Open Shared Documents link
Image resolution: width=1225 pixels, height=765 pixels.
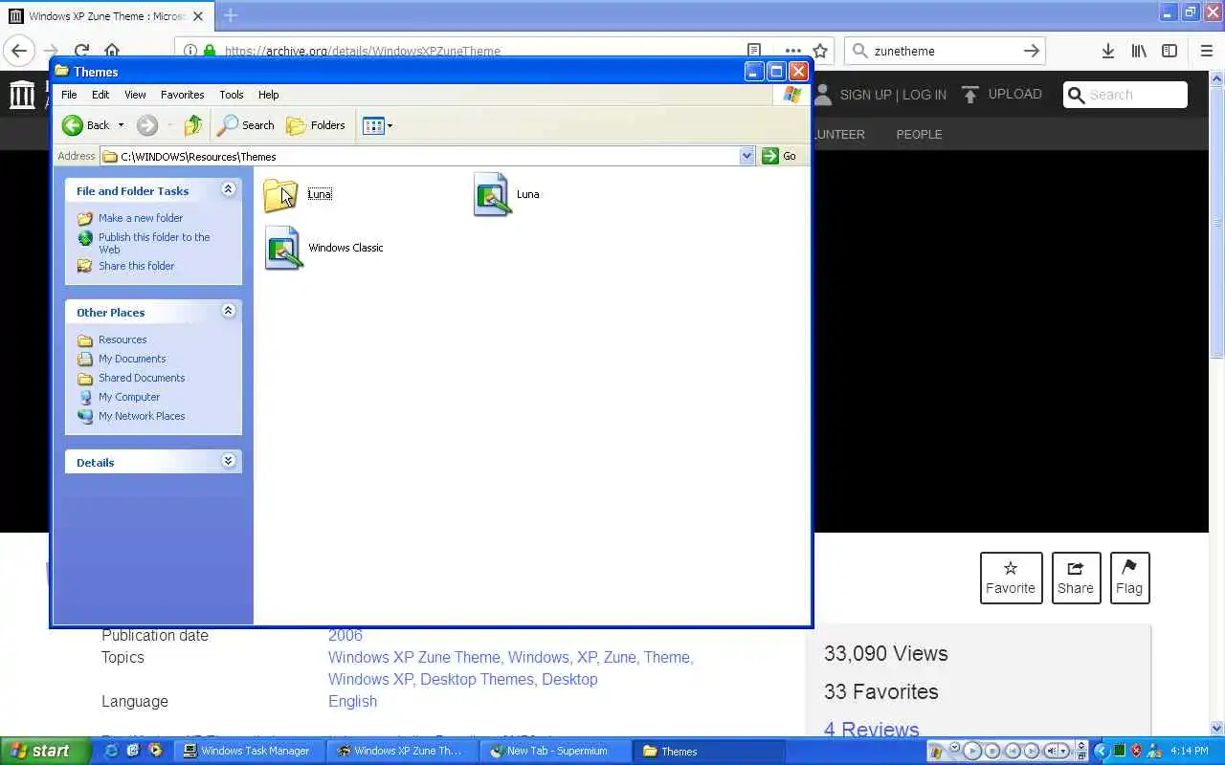click(x=142, y=378)
